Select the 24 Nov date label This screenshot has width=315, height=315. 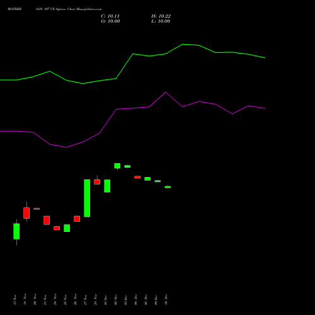[x=55, y=299]
